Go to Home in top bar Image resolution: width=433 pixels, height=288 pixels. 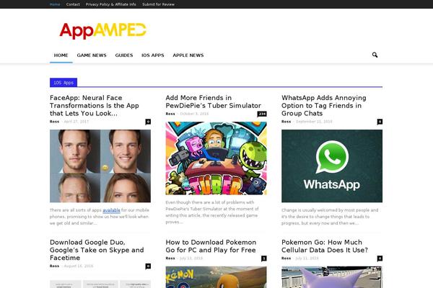point(55,4)
